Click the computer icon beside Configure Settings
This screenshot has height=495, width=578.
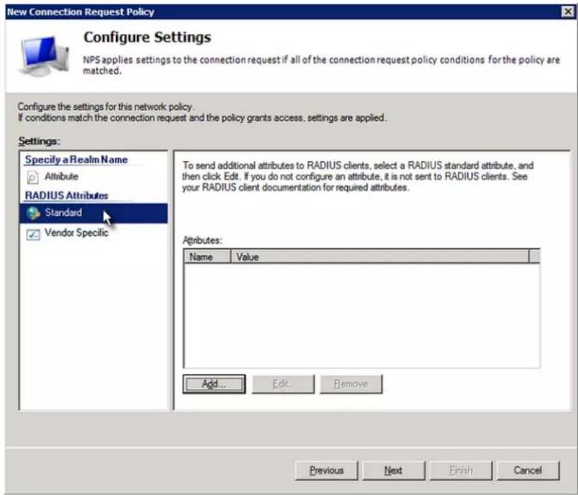(44, 55)
